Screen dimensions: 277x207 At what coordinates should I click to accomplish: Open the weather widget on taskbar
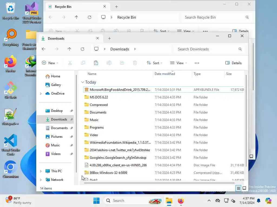tap(18, 201)
